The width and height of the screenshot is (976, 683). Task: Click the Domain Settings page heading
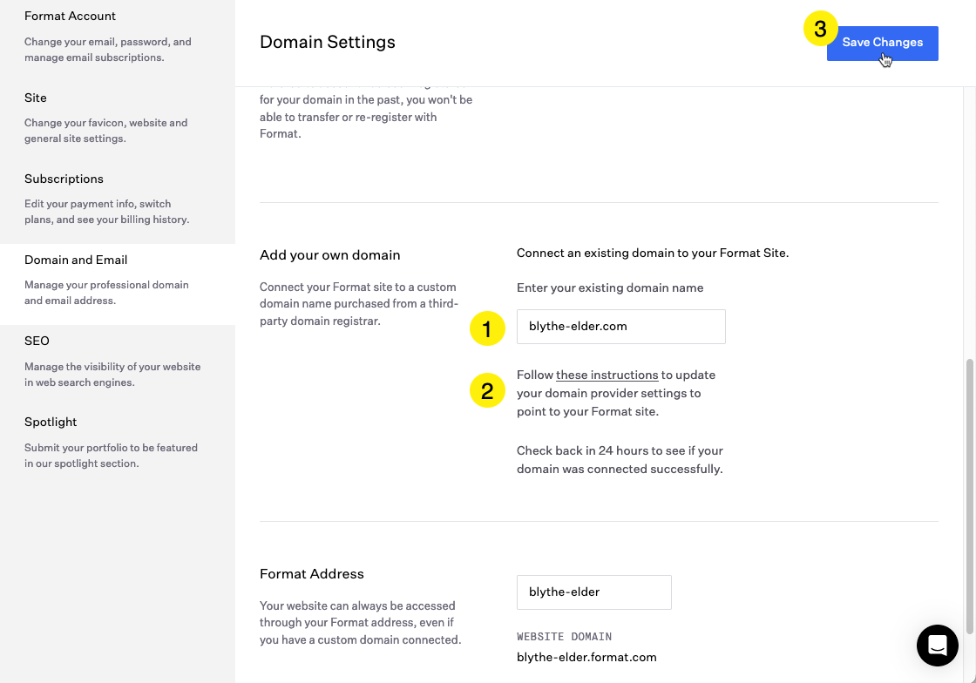(328, 42)
